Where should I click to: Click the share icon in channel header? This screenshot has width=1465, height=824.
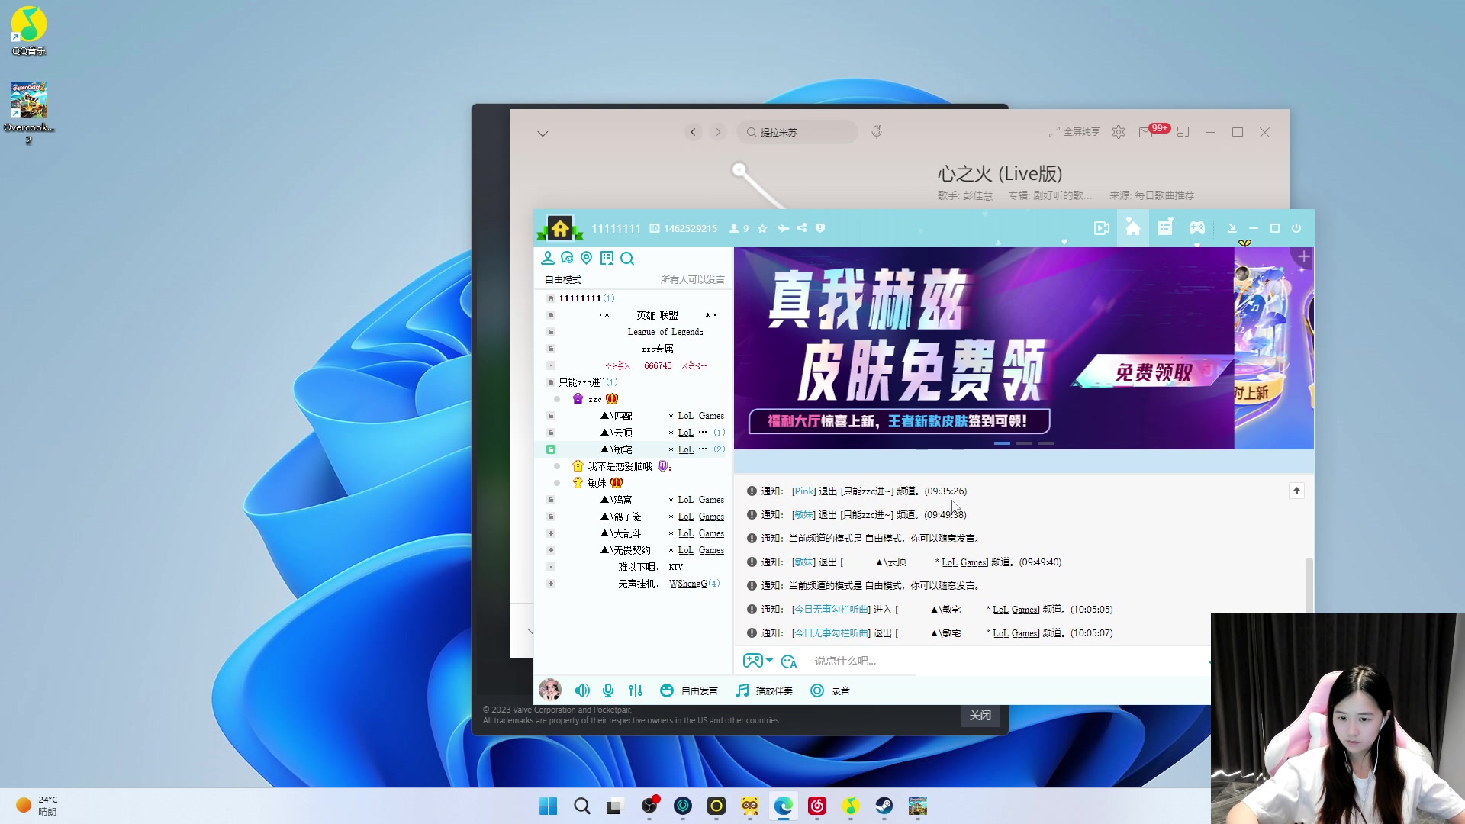coord(801,228)
